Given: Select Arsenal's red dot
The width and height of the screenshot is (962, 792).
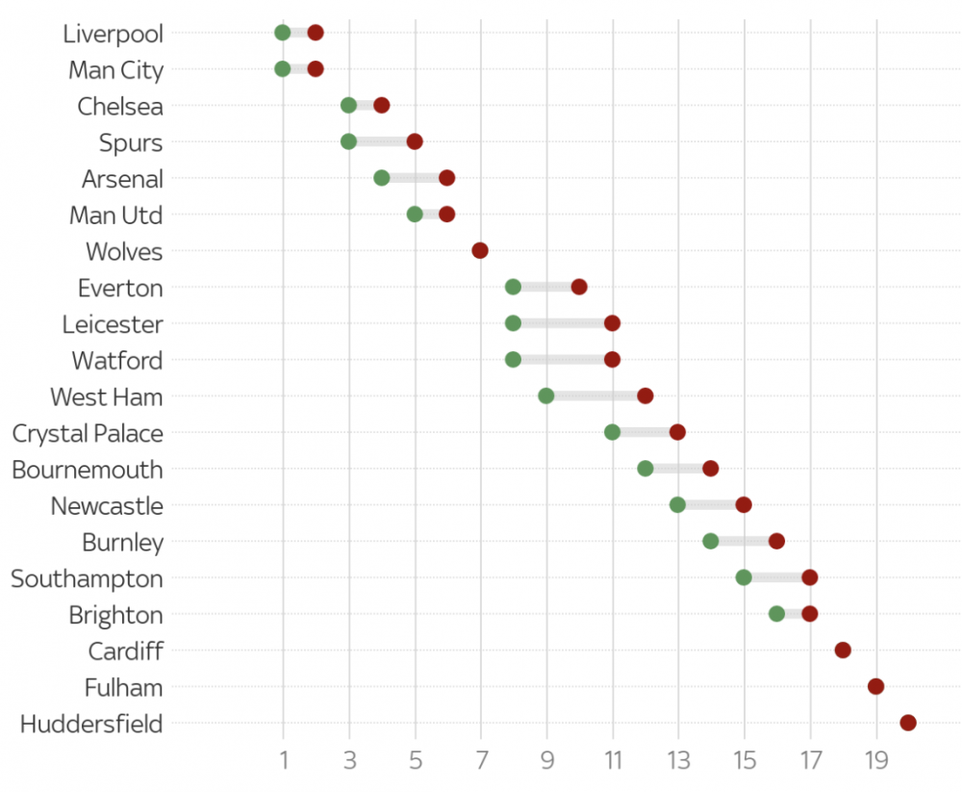Looking at the screenshot, I should tap(446, 178).
